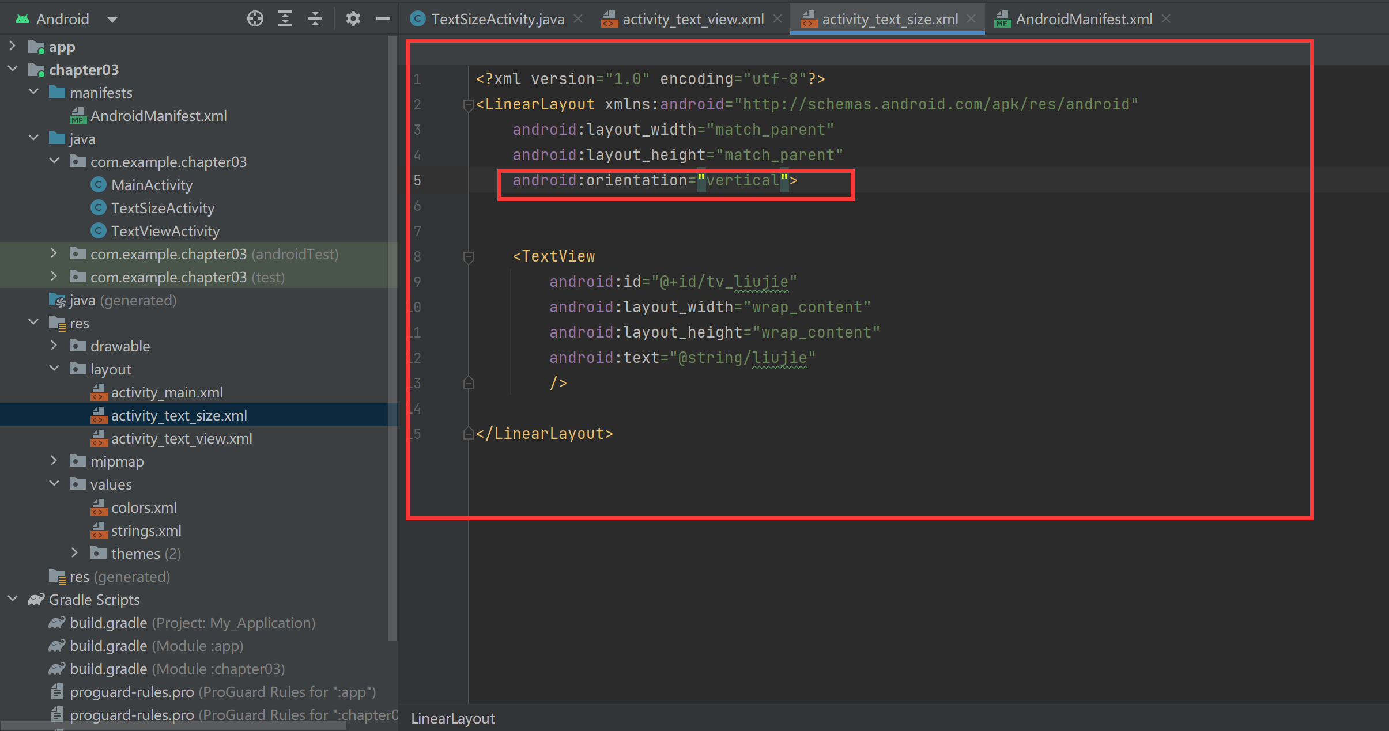The image size is (1389, 731).
Task: Select java (generated) folder
Action: pyautogui.click(x=123, y=300)
